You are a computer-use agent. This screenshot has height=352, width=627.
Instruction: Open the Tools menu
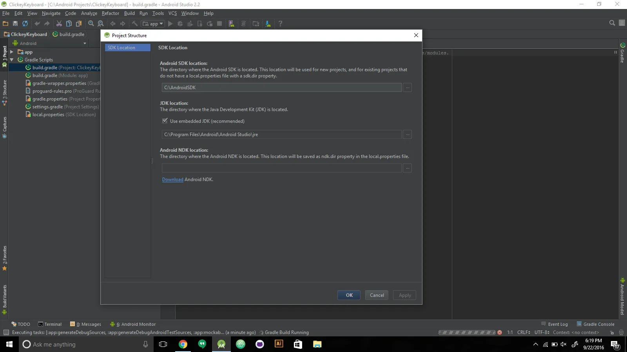[158, 13]
